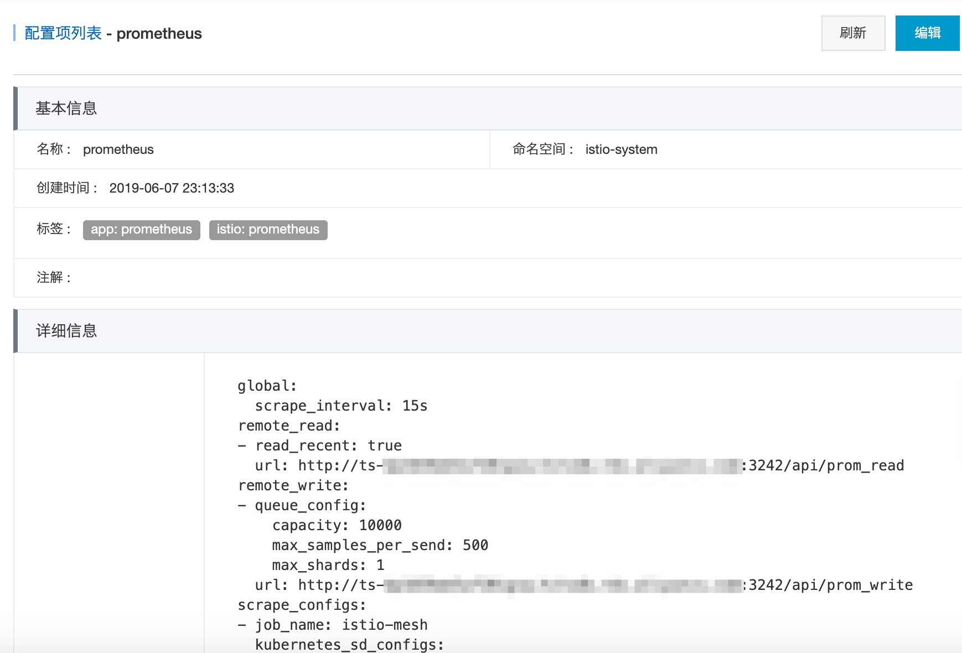The height and width of the screenshot is (653, 962).
Task: Click the namespace value istio-system
Action: point(622,149)
